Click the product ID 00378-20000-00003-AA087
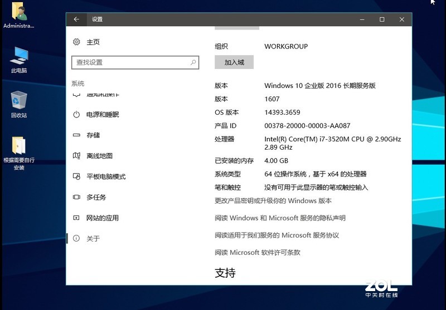 pos(307,125)
